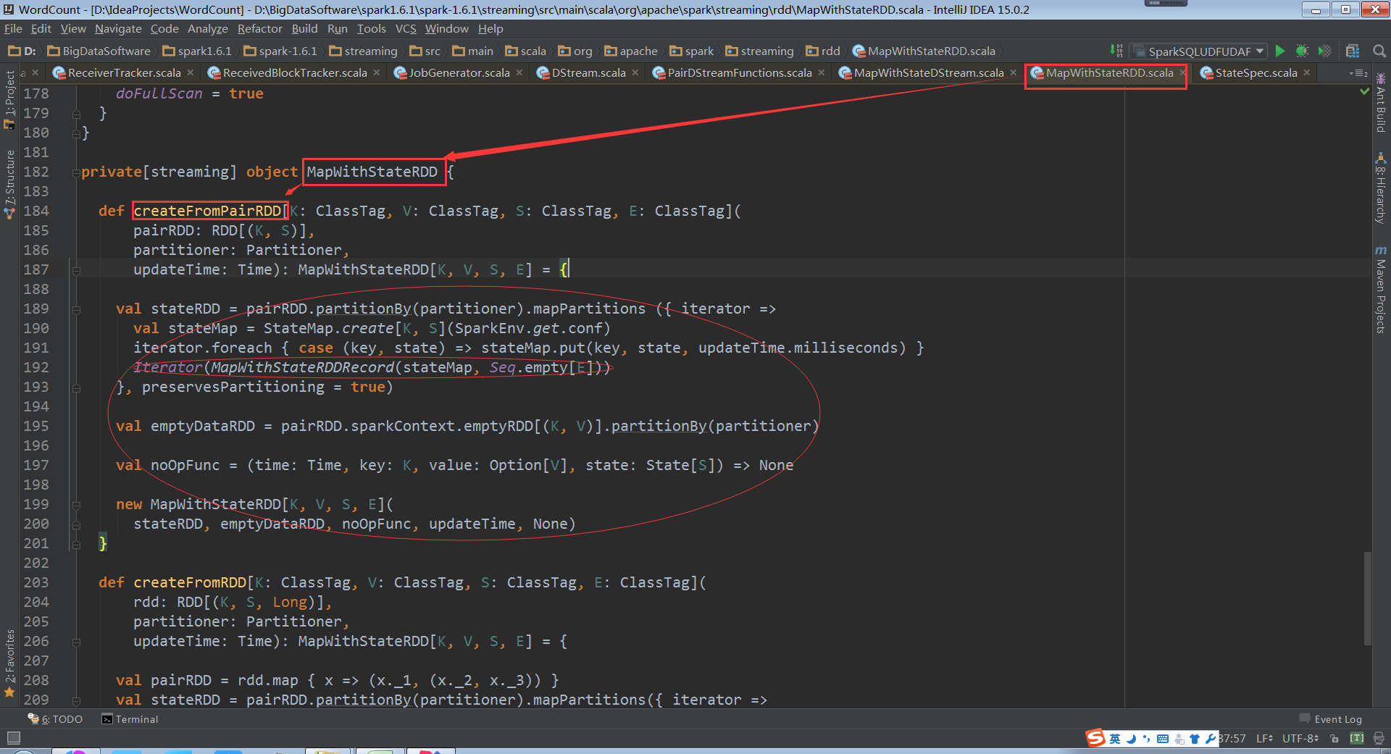
Task: Click the green [T] status bar icon
Action: point(1357,738)
